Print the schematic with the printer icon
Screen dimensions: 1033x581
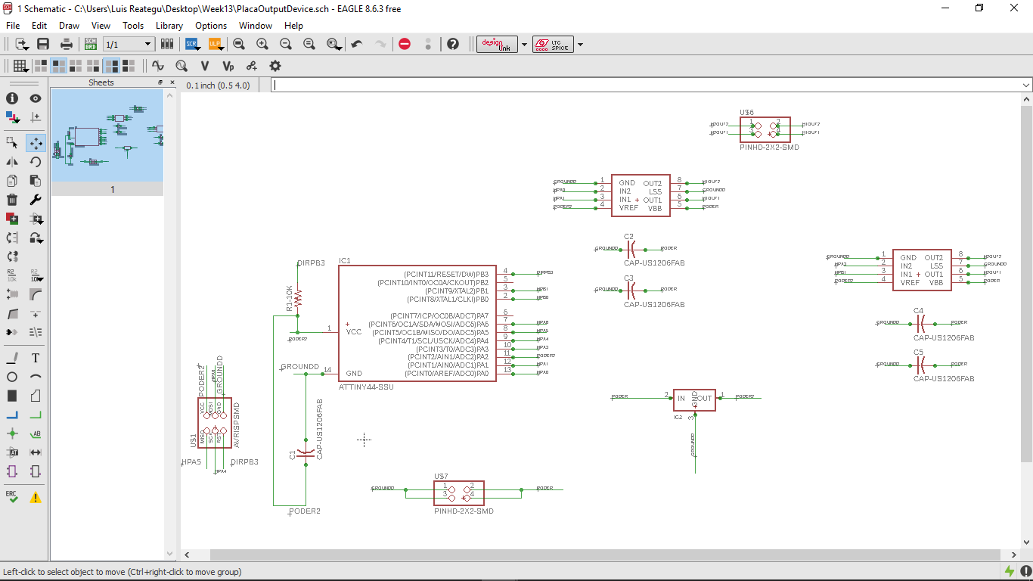click(x=67, y=44)
